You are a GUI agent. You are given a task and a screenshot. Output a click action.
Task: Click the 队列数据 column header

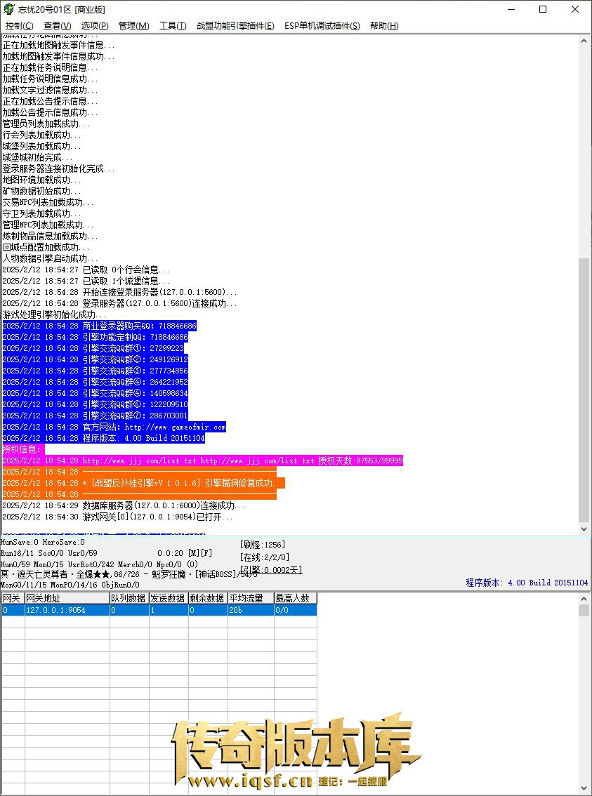(x=129, y=598)
